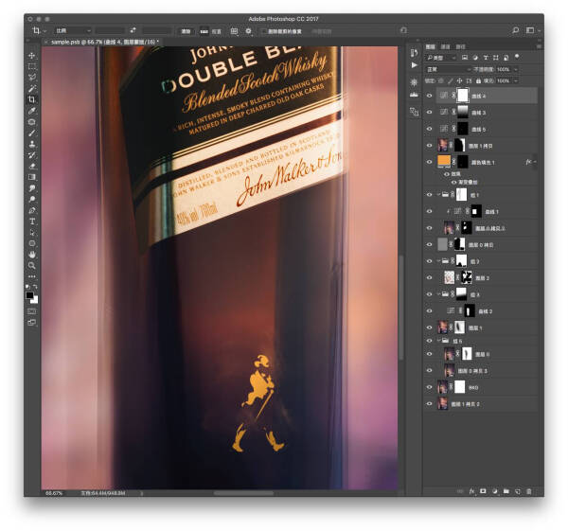Select the Brush tool
The image size is (568, 531).
(x=32, y=133)
